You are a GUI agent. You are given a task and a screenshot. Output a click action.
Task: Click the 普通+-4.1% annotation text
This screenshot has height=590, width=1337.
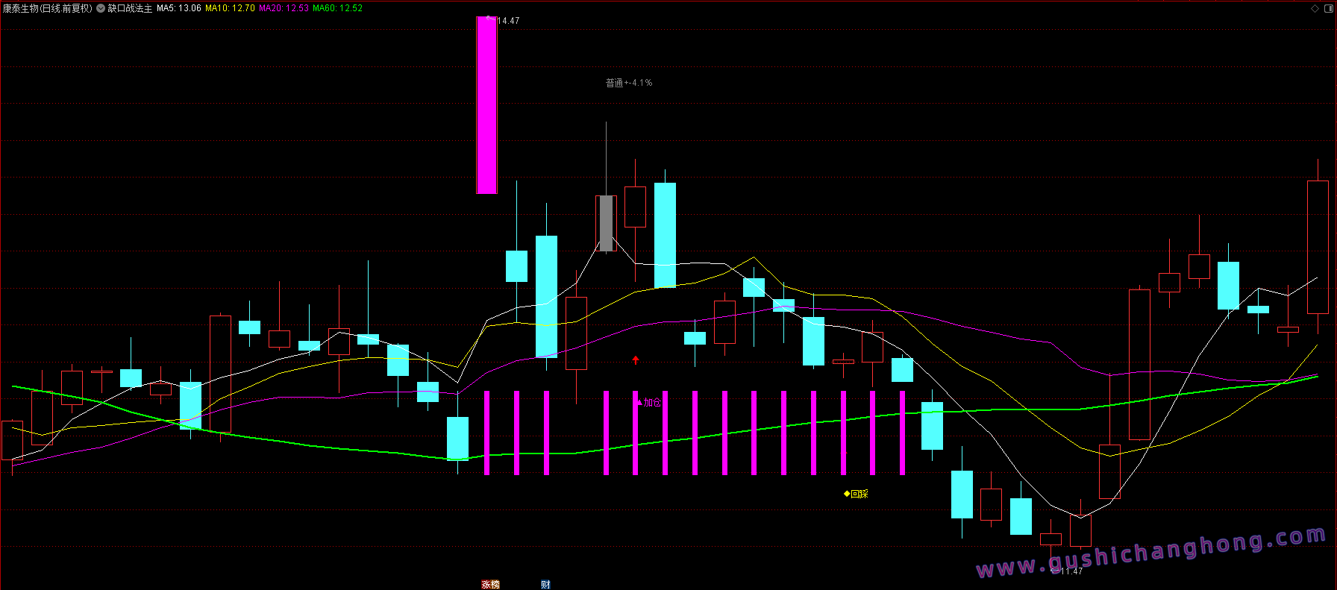629,83
